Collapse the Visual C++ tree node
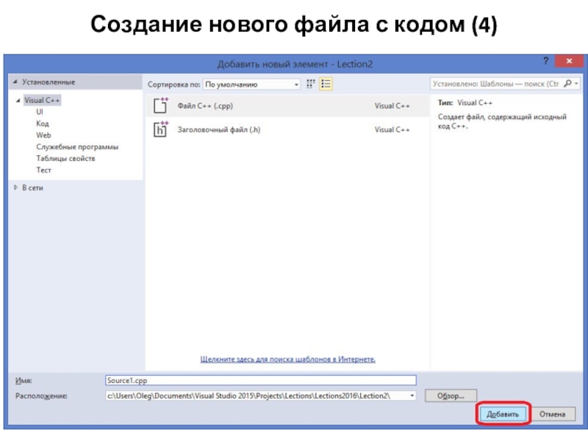588x441 pixels. (18, 101)
